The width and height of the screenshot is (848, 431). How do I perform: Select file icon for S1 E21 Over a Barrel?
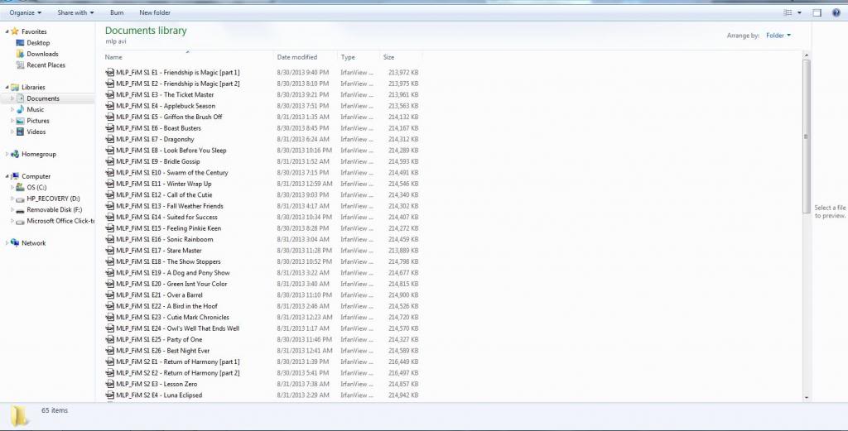point(110,295)
